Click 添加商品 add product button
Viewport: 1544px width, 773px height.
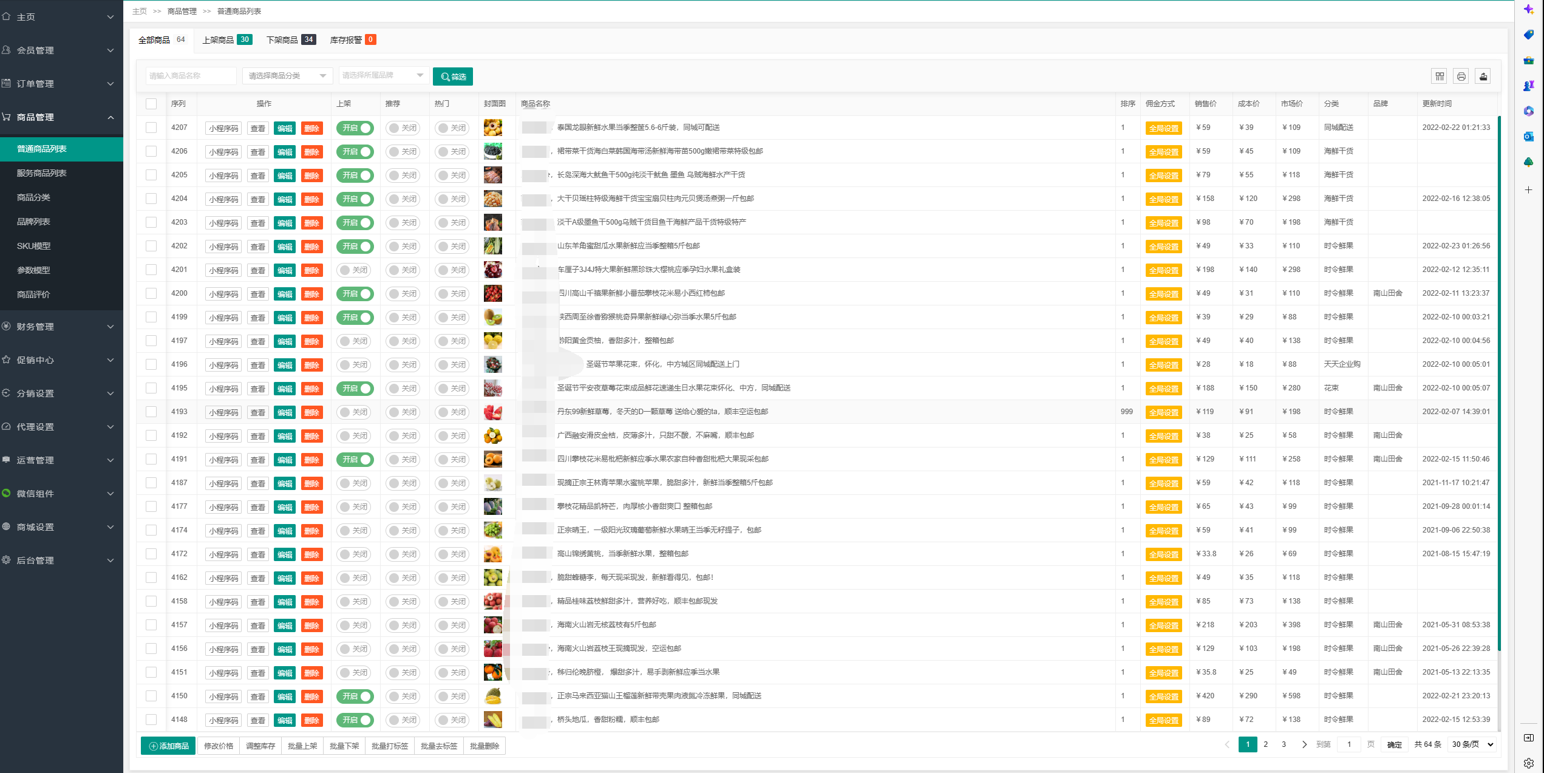[x=168, y=746]
